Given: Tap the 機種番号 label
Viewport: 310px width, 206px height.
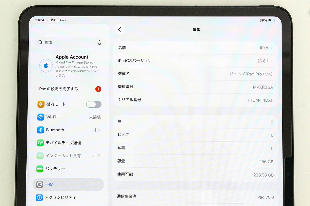Looking at the screenshot, I should [x=126, y=87].
